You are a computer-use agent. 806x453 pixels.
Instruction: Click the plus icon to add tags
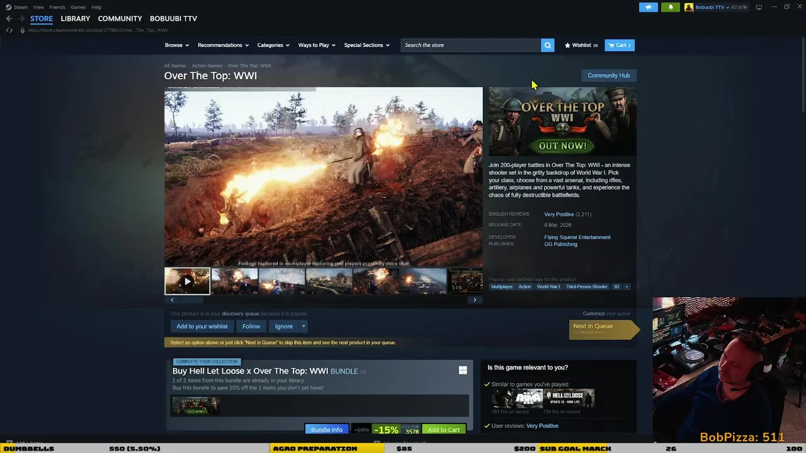(627, 286)
